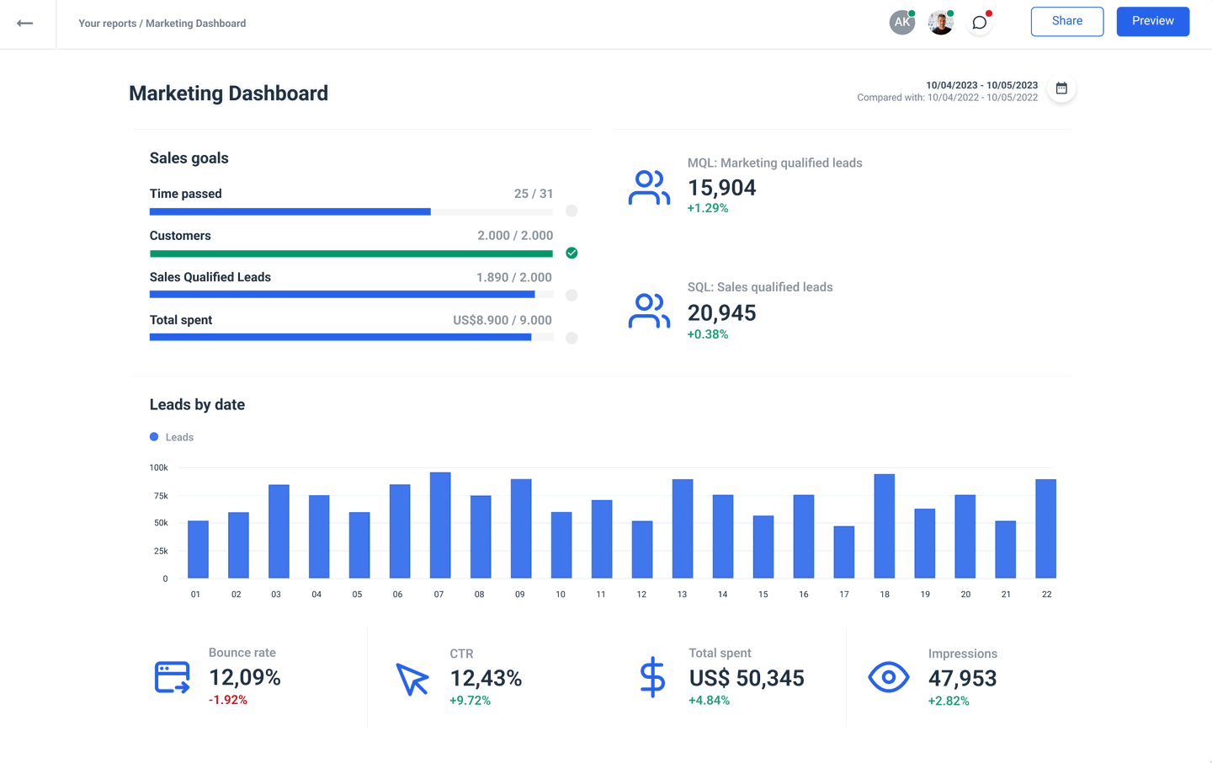Click the Total spent dollar icon
The height and width of the screenshot is (763, 1212).
point(652,676)
